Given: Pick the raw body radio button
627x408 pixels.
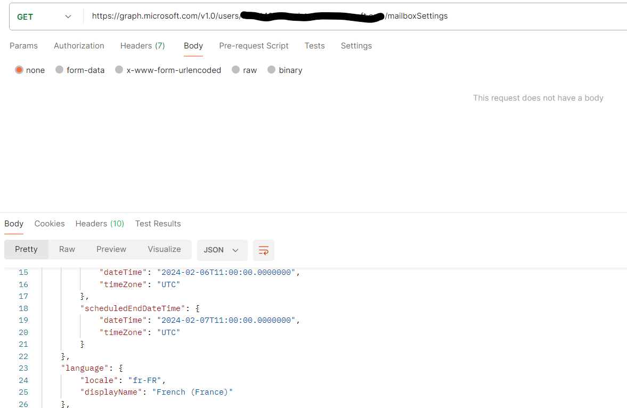Looking at the screenshot, I should (x=235, y=70).
